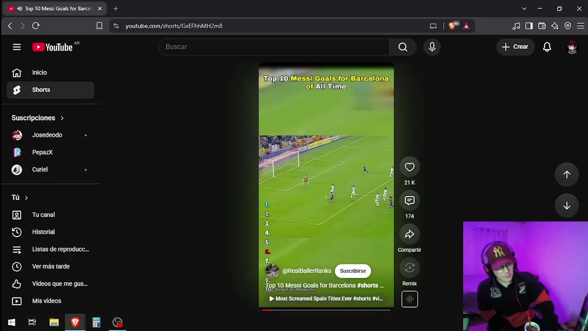Screen dimensions: 588x331
Task: Open the comments on this short
Action: coord(409,201)
